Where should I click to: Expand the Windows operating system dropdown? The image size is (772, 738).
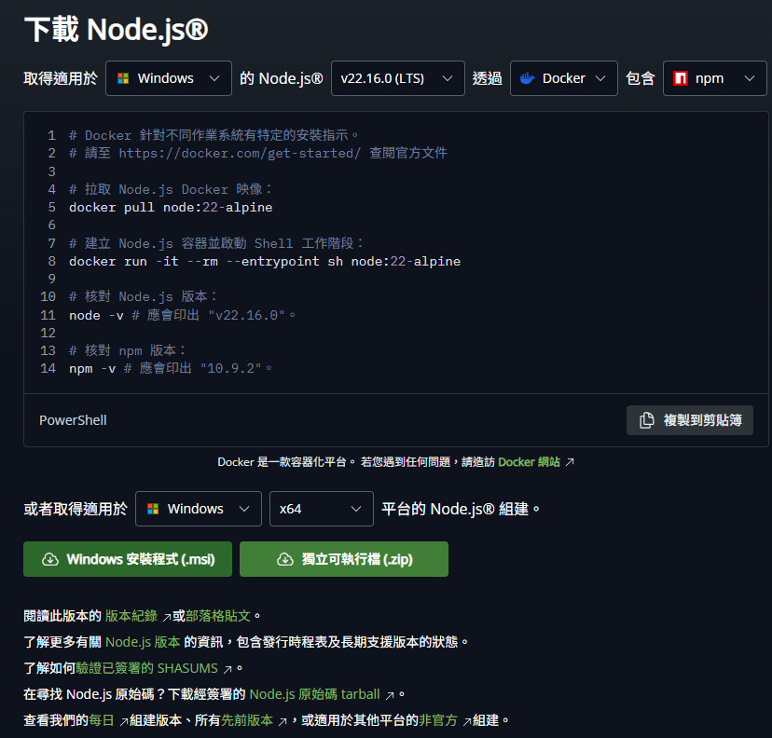tap(168, 78)
